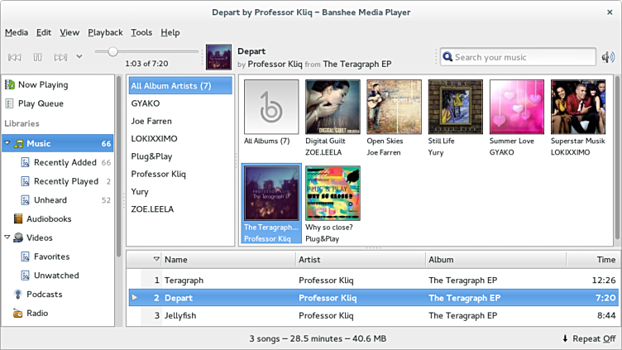The image size is (622, 350).
Task: Toggle Repeat Off mode
Action: (588, 338)
